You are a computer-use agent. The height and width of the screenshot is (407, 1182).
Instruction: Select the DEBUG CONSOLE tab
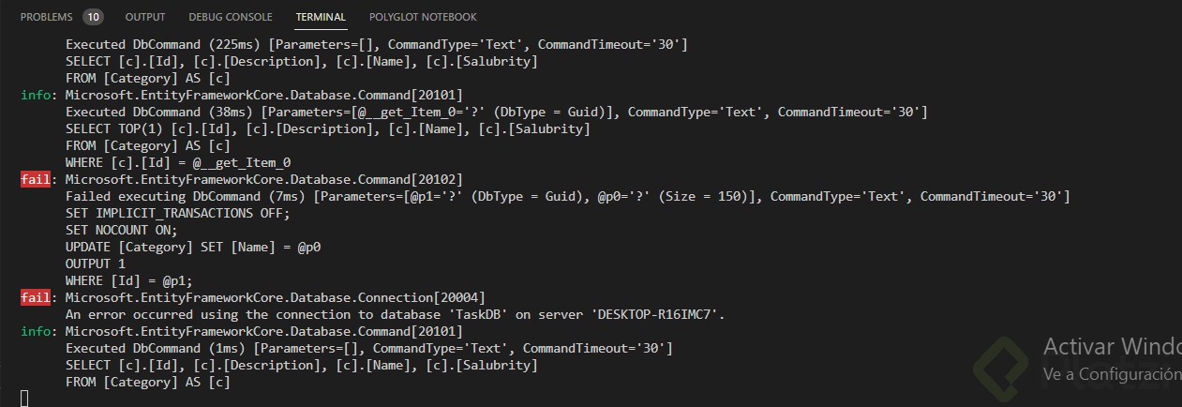[231, 17]
